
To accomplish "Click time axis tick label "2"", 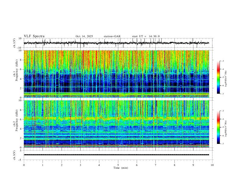I will [62, 165].
